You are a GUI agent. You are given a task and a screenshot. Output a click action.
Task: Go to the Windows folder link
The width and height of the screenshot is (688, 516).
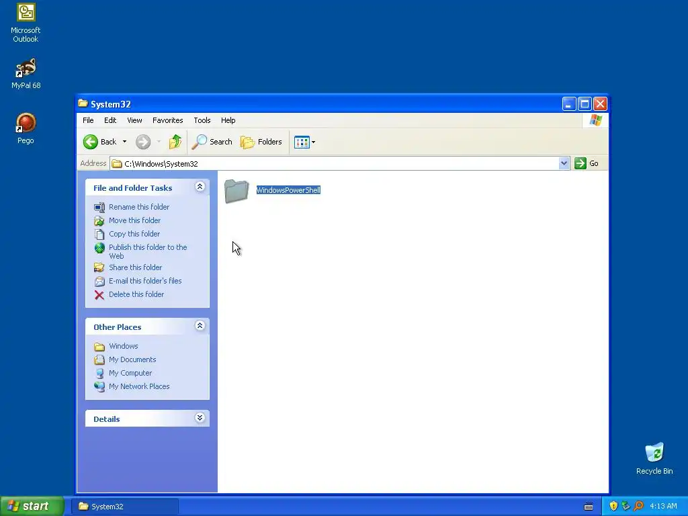[124, 346]
